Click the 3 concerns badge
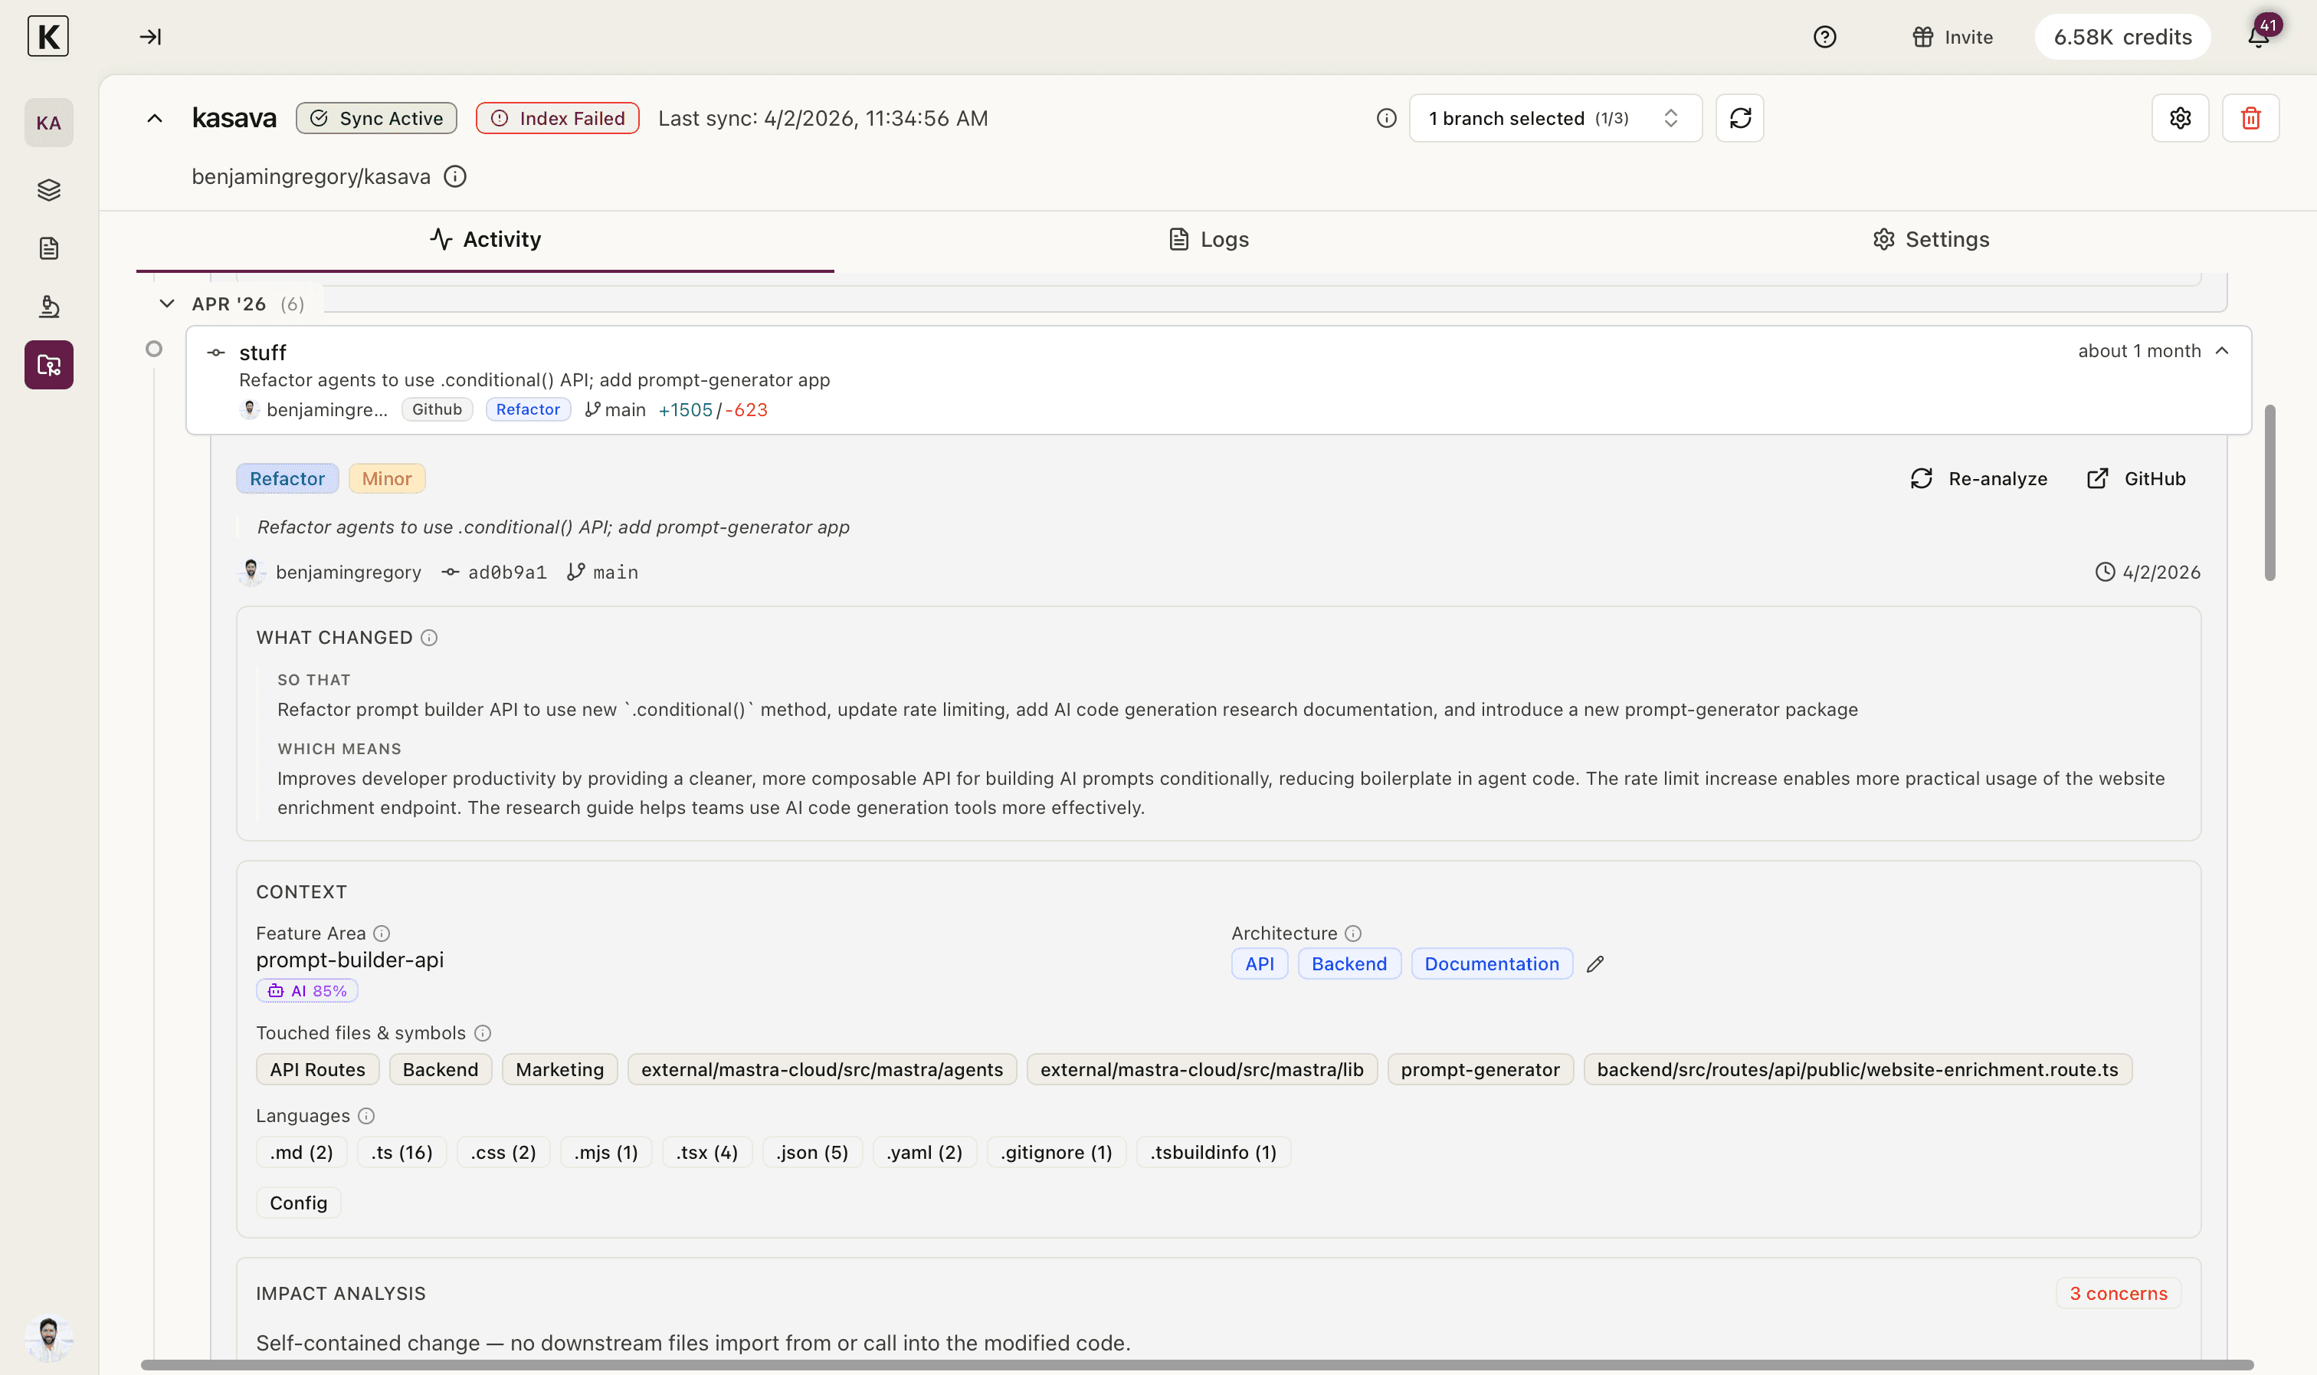Viewport: 2317px width, 1375px height. click(x=2118, y=1294)
